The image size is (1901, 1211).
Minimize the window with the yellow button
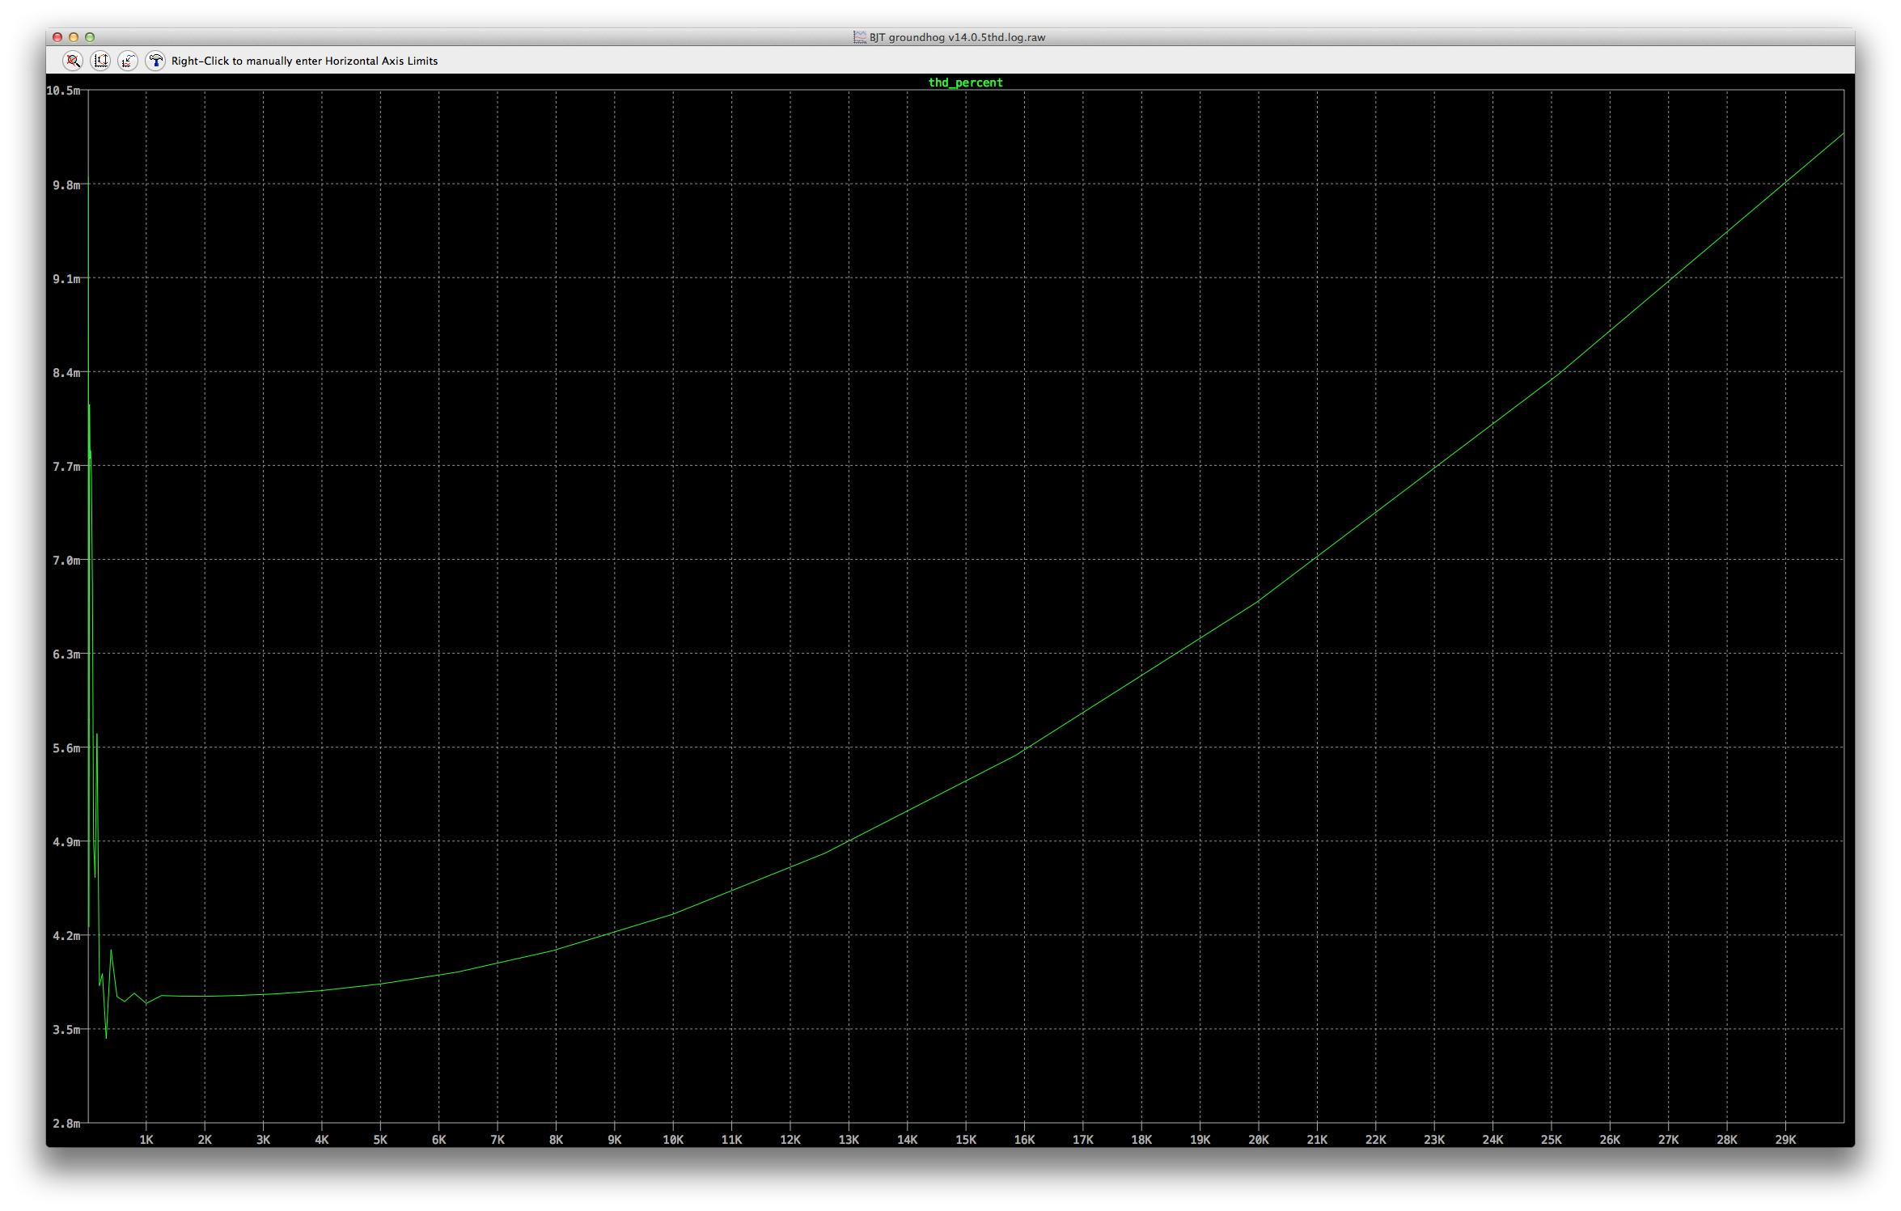pyautogui.click(x=74, y=37)
